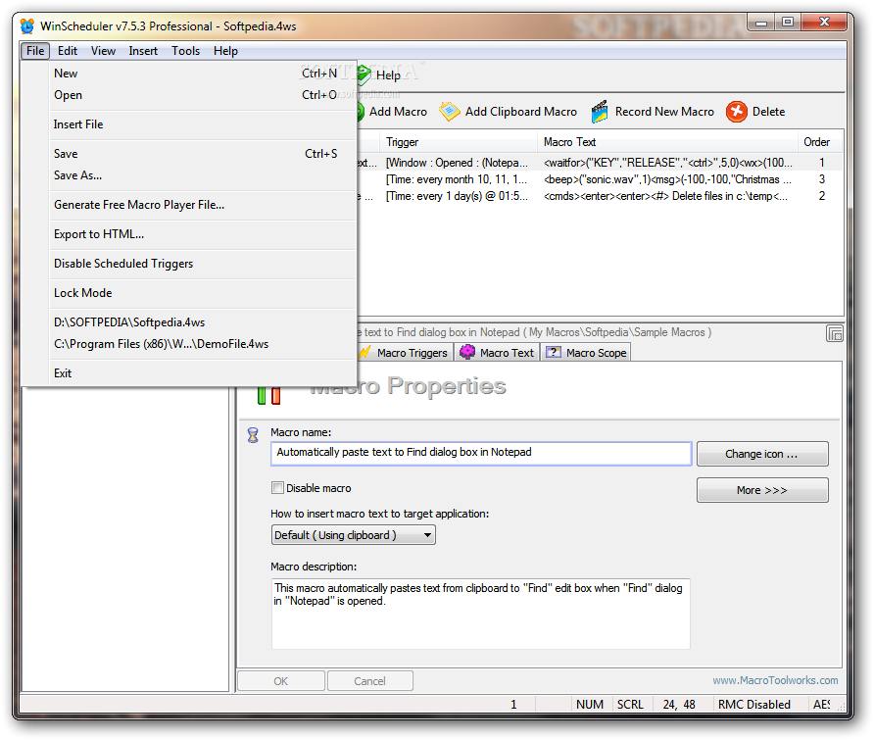Click the Add Macro toolbar button
Viewport: 874px width, 740px height.
[x=392, y=112]
